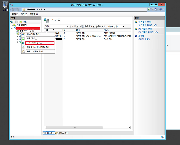Click the globe icon beside 웹 사이트 추가 in 작업
180x145 pixels.
click(136, 22)
